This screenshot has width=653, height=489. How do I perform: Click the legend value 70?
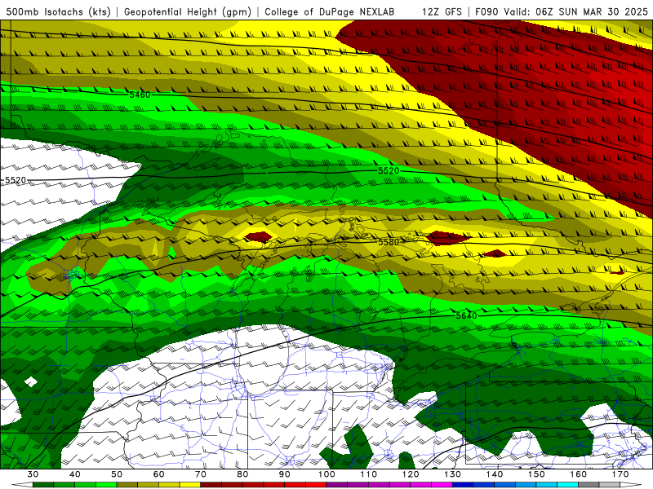(x=201, y=474)
